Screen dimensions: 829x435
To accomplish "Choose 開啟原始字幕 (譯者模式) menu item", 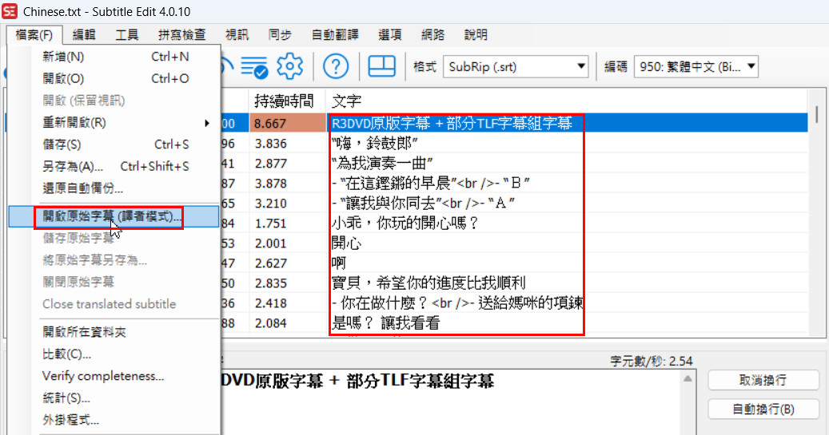I will [112, 216].
